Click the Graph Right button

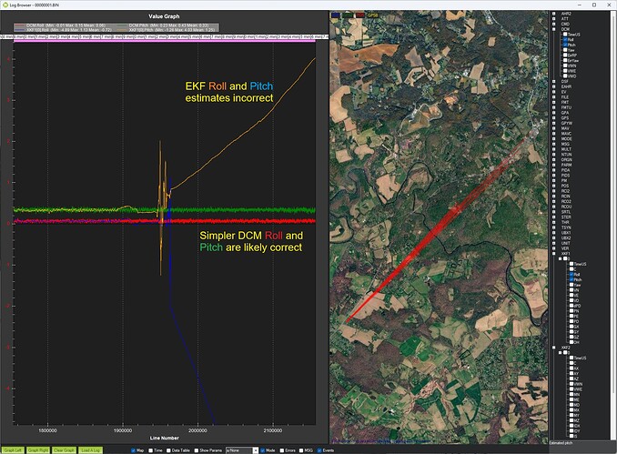point(38,450)
